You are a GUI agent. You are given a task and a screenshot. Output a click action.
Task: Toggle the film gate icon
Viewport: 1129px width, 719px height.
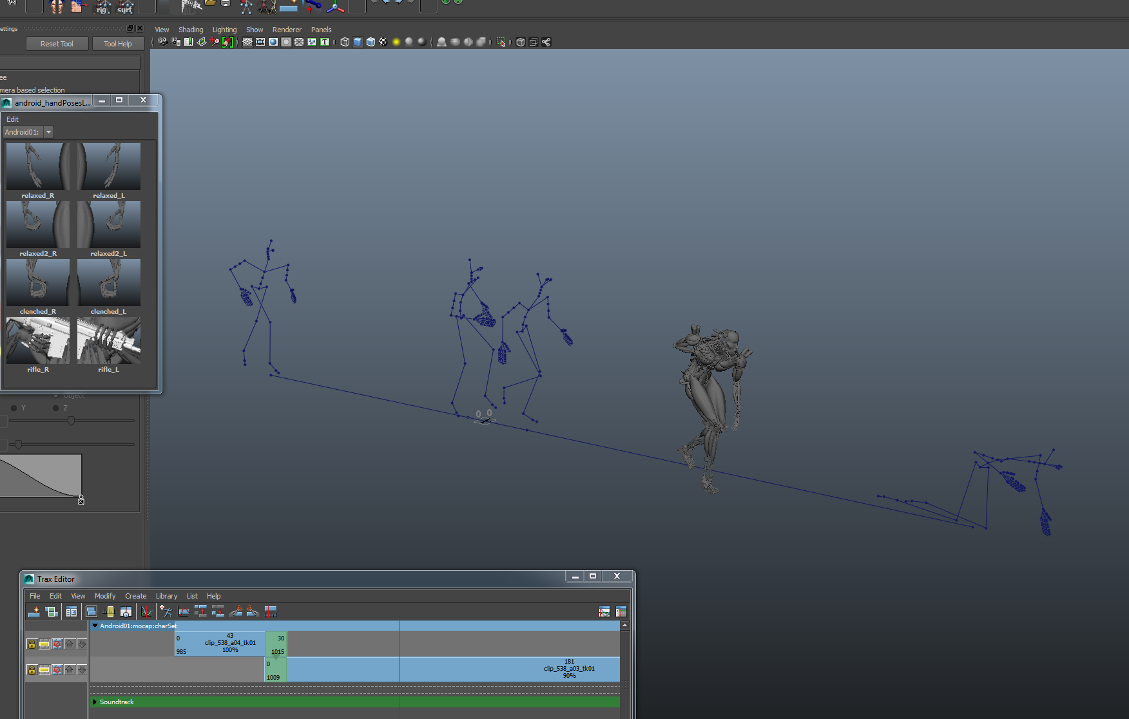tap(260, 42)
